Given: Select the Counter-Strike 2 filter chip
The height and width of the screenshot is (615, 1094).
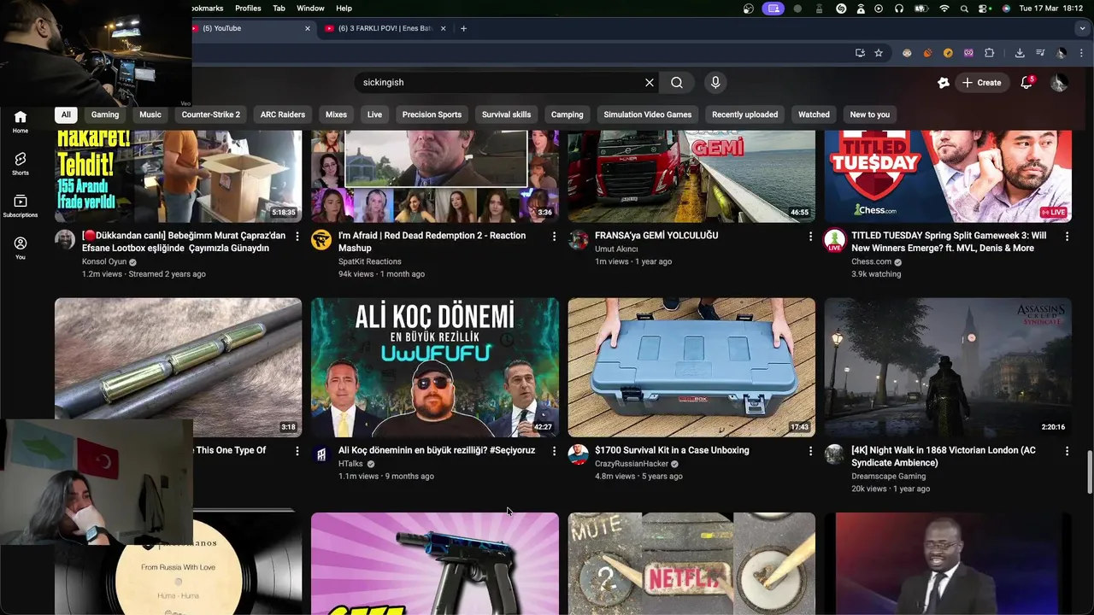Looking at the screenshot, I should tap(211, 114).
